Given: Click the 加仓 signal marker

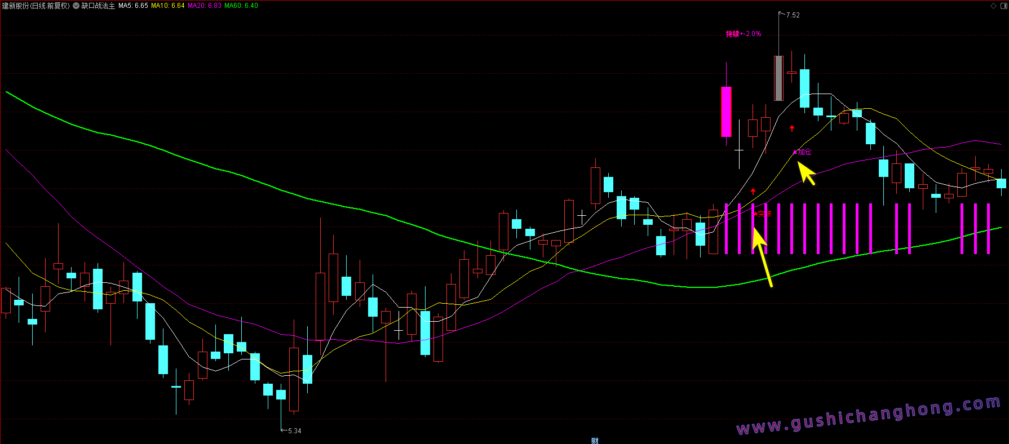Looking at the screenshot, I should [802, 152].
